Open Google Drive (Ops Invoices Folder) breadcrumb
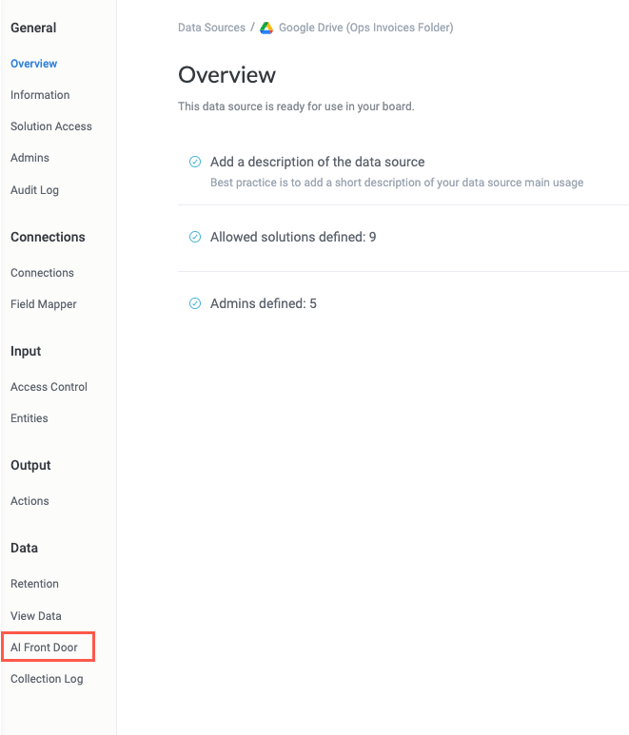 click(365, 28)
